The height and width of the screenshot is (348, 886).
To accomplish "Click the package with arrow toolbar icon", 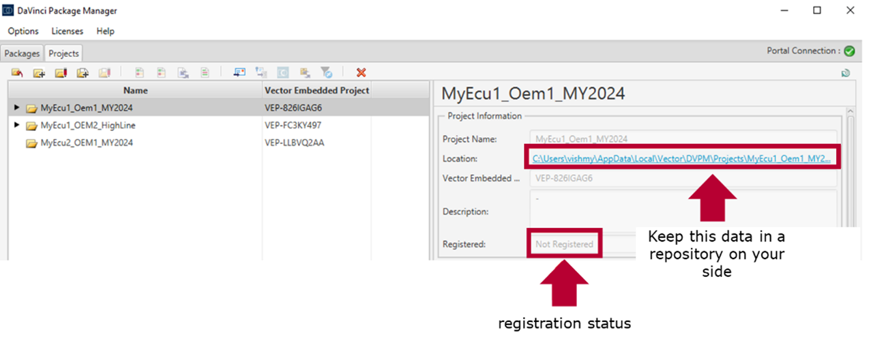I will [305, 72].
